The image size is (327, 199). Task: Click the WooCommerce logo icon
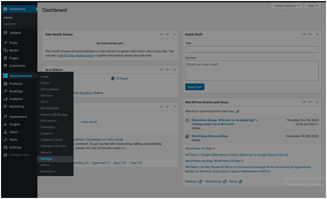[x=5, y=76]
